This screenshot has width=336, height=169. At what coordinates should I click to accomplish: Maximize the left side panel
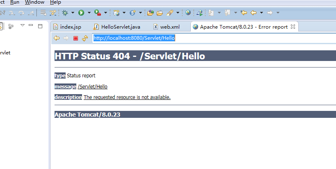[x=40, y=26]
